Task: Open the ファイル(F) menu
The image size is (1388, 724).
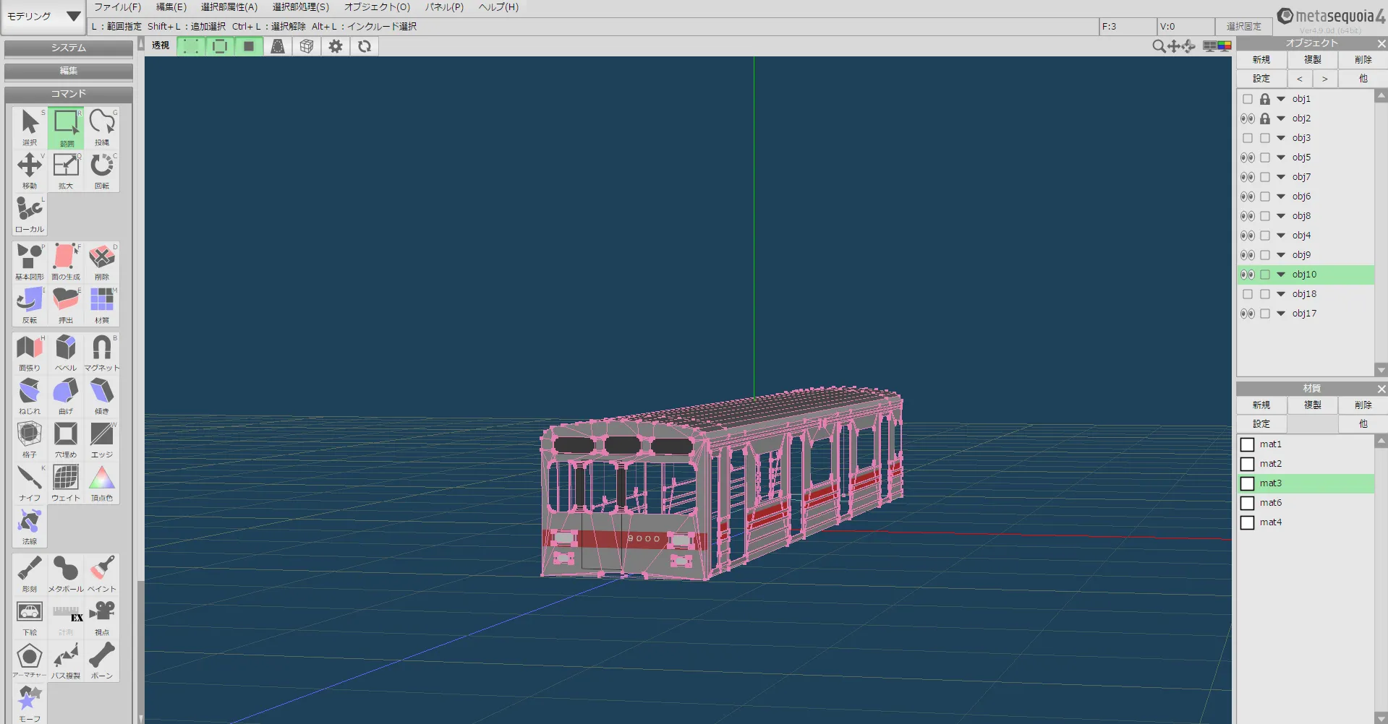Action: coord(117,7)
